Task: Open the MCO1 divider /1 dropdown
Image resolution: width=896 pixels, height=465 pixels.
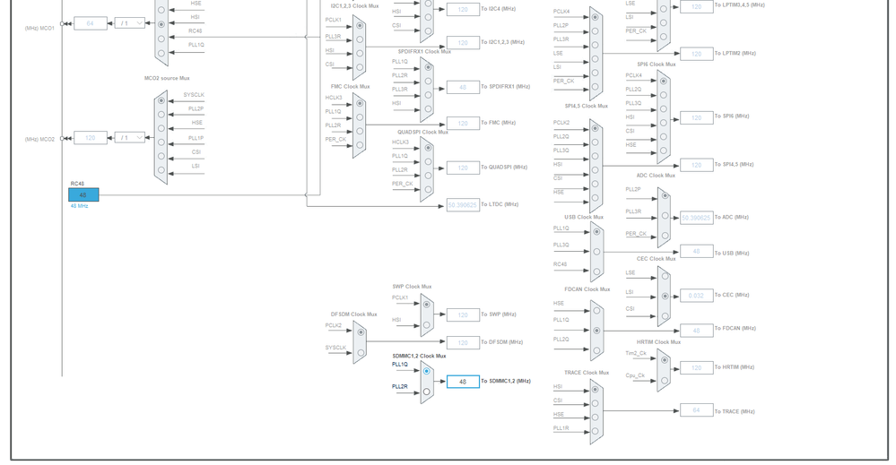Action: [x=130, y=23]
